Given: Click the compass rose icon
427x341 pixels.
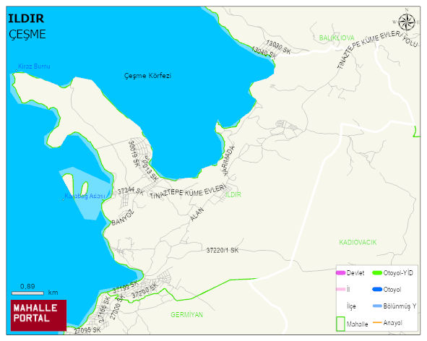Looking at the screenshot, I should point(407,22).
